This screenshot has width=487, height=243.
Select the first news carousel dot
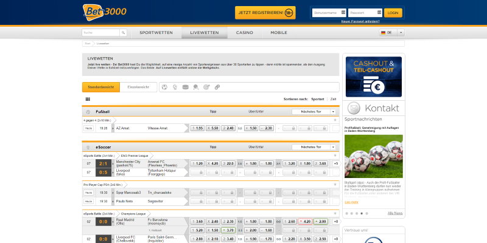(x=347, y=213)
